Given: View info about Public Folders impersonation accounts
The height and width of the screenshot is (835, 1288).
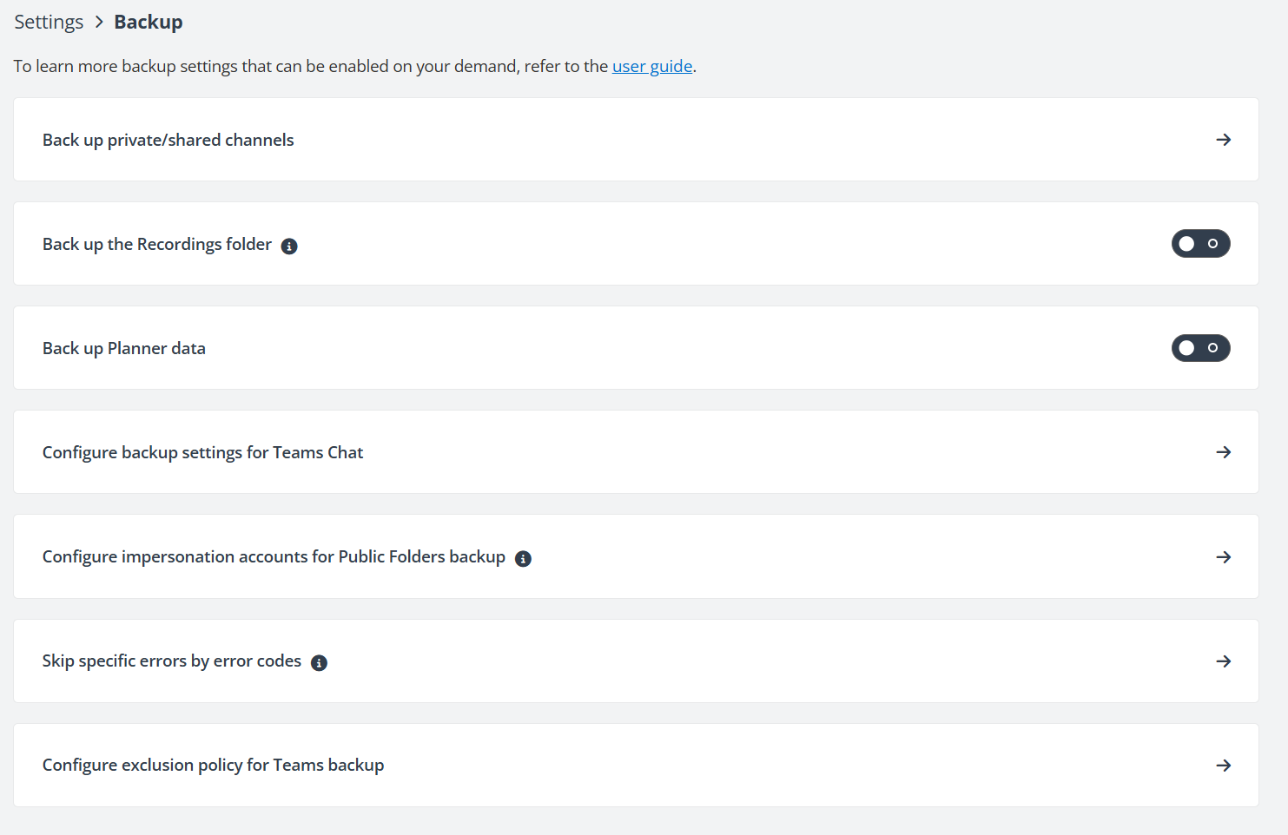Looking at the screenshot, I should coord(523,558).
